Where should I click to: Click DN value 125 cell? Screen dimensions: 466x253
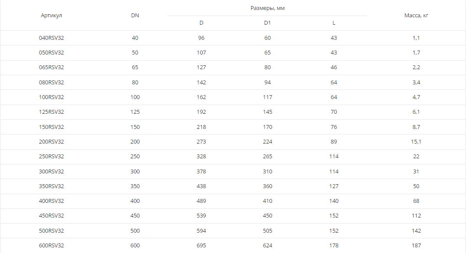pos(135,112)
